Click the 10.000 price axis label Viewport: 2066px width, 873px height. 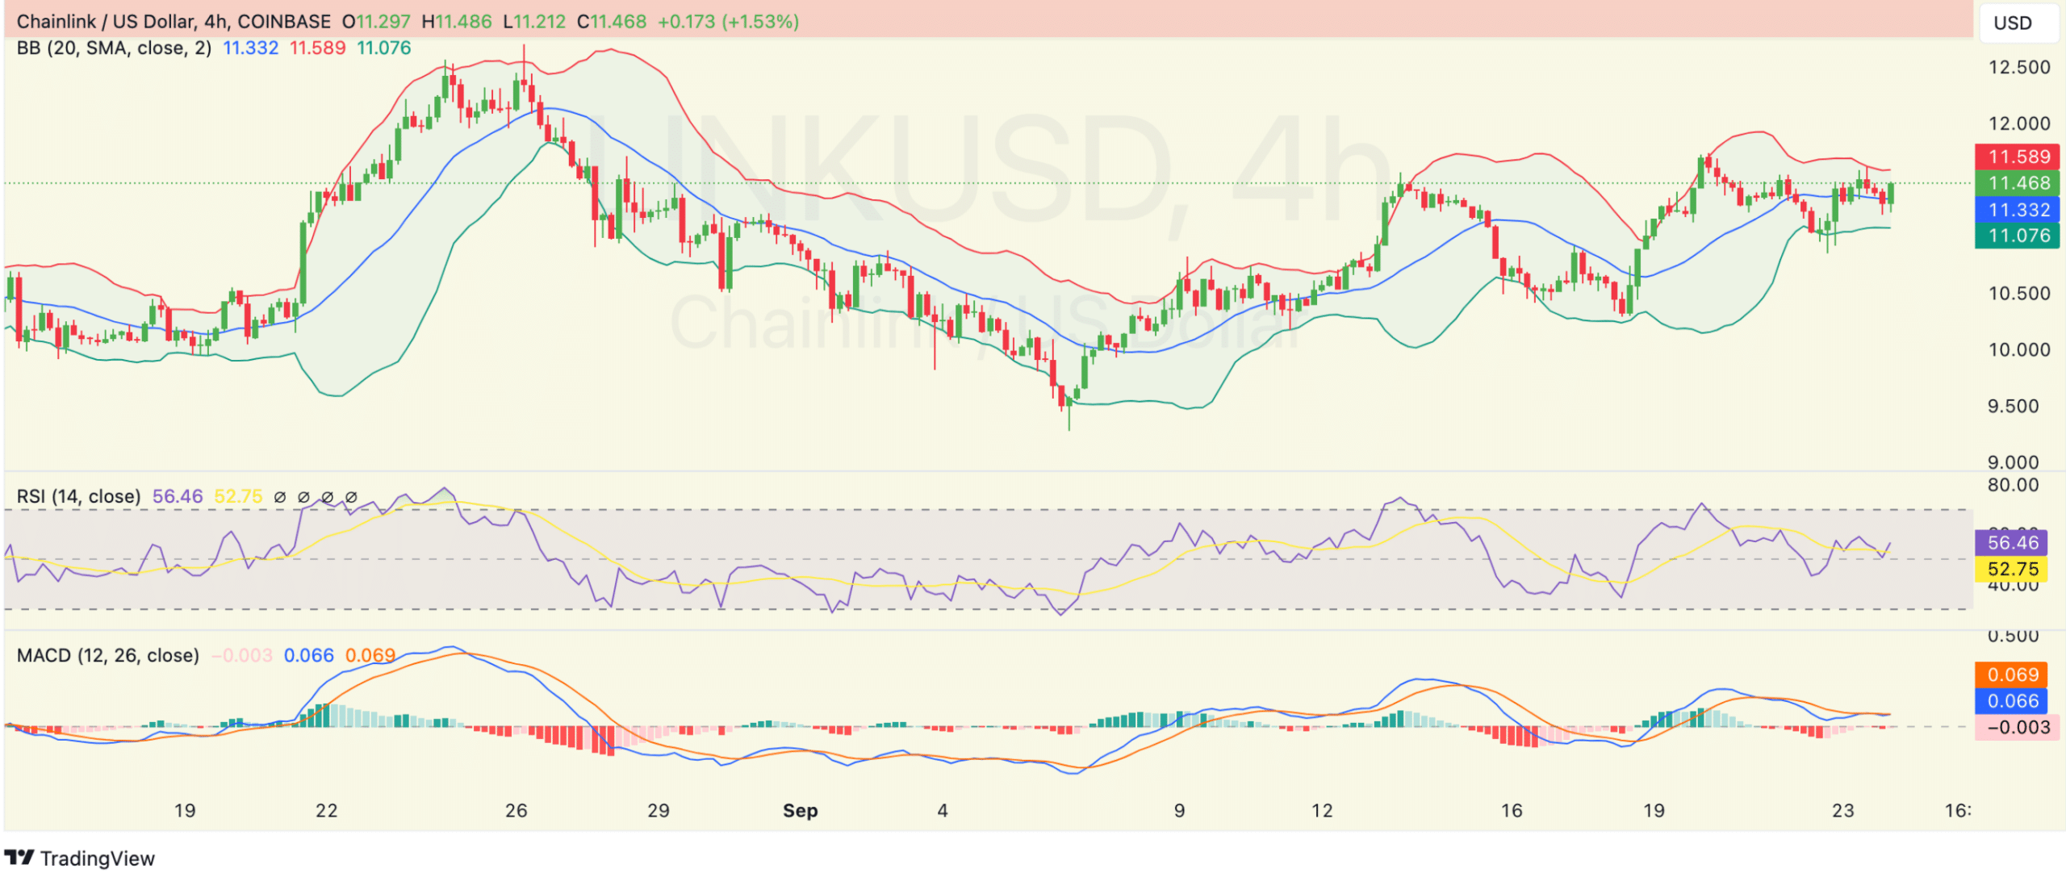pyautogui.click(x=2019, y=349)
